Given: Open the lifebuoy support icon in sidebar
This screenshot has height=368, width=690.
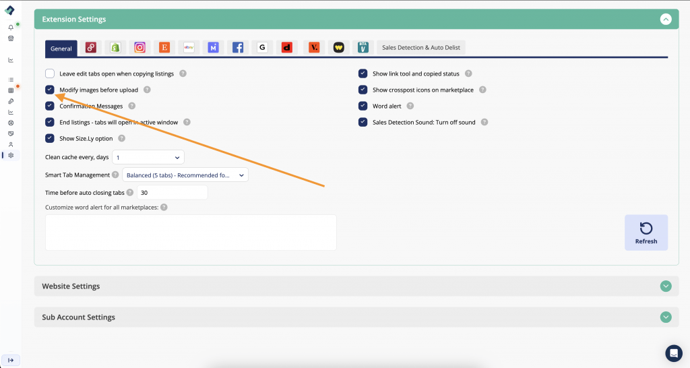Looking at the screenshot, I should pyautogui.click(x=11, y=123).
